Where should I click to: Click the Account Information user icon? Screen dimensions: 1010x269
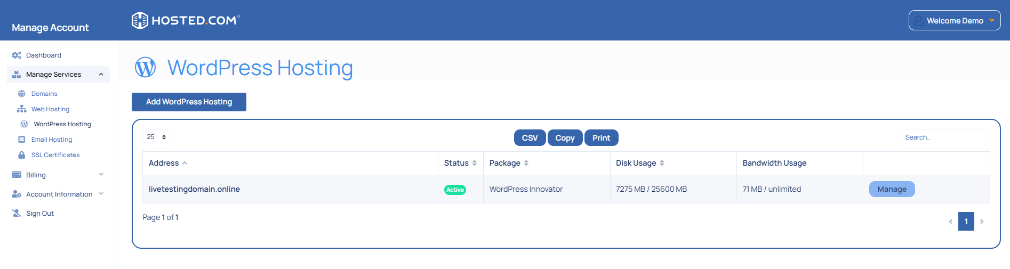click(17, 194)
